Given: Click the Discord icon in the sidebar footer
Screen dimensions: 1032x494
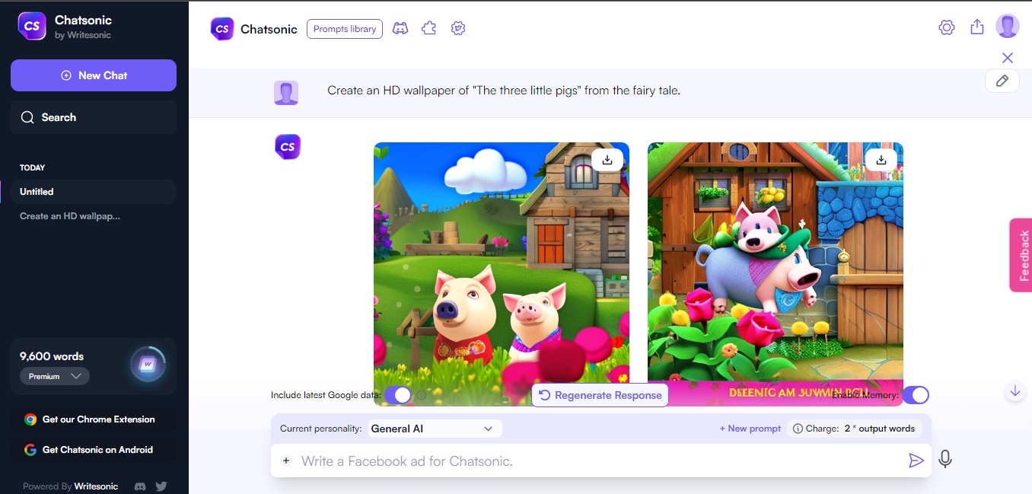Looking at the screenshot, I should pyautogui.click(x=140, y=486).
